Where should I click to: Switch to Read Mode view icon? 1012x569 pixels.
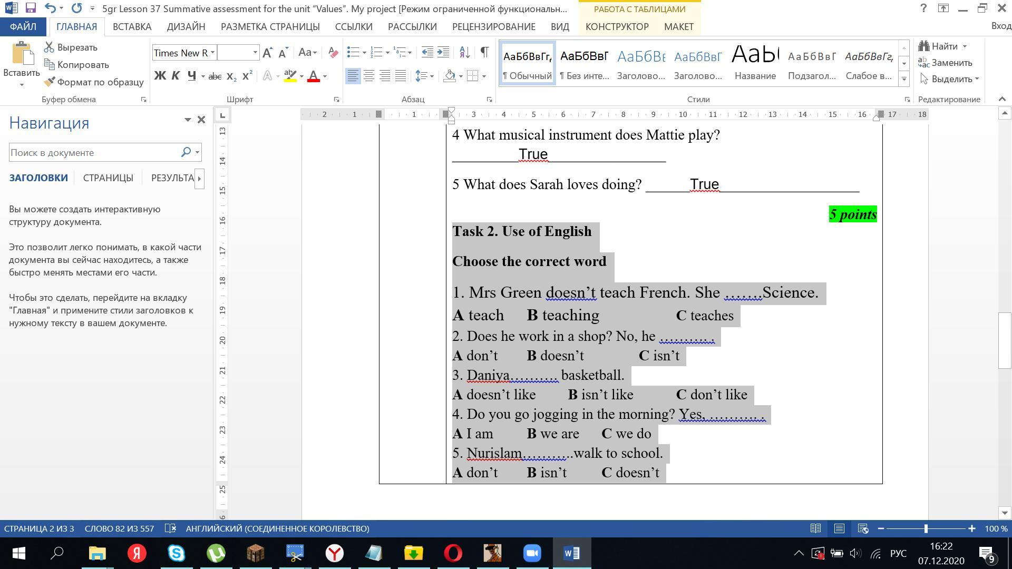pyautogui.click(x=815, y=528)
